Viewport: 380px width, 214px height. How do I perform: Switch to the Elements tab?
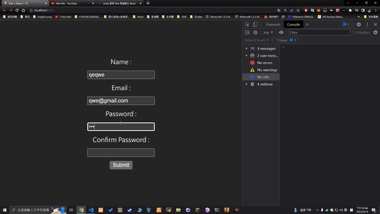pyautogui.click(x=273, y=24)
